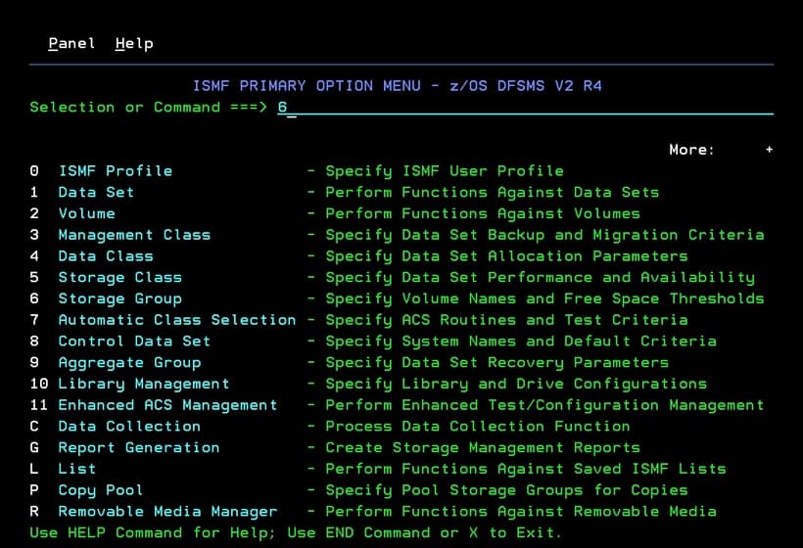Open the Panel menu
Image resolution: width=803 pixels, height=548 pixels.
point(71,43)
